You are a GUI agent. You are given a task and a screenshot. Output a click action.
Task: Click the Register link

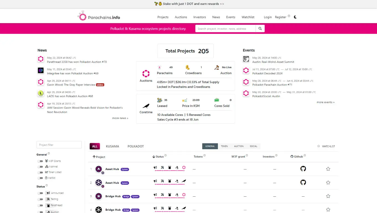coord(281,17)
